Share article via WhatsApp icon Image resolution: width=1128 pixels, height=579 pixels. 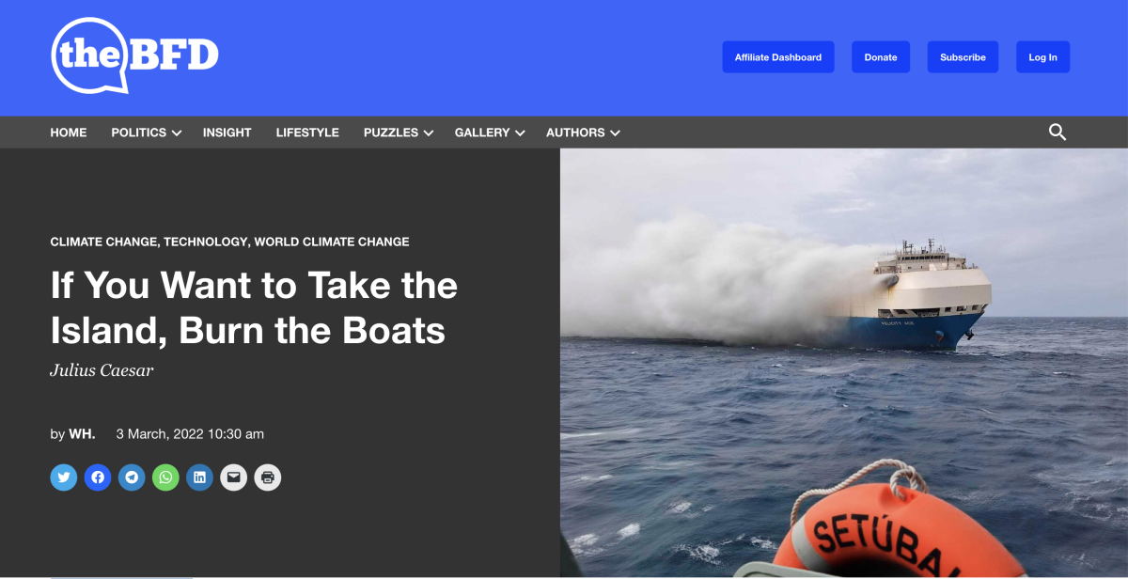pyautogui.click(x=165, y=477)
